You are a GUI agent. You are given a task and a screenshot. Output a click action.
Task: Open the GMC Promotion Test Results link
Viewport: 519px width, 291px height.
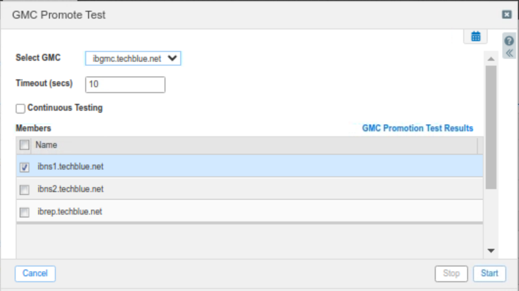coord(418,128)
